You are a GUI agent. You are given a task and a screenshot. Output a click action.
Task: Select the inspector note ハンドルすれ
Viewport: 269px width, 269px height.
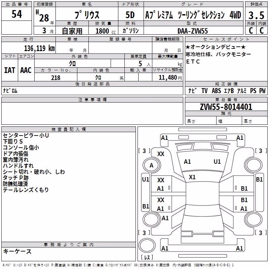click(x=18, y=166)
